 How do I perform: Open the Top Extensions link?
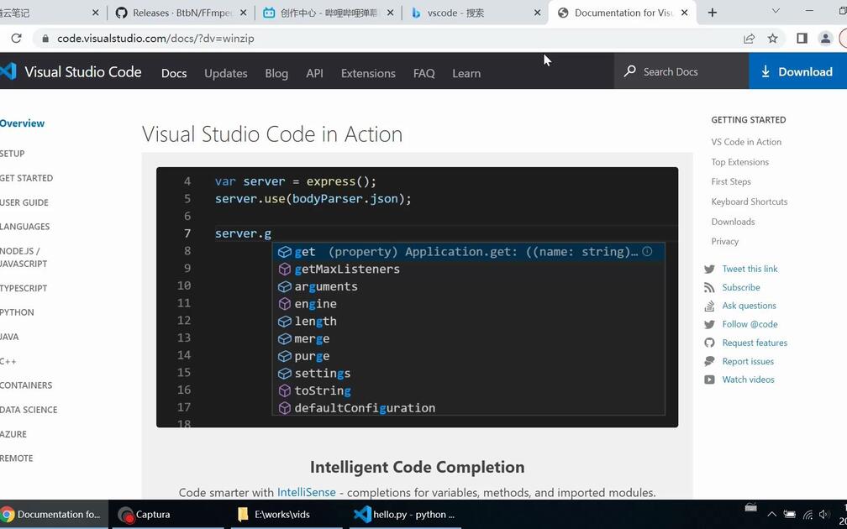coord(739,162)
